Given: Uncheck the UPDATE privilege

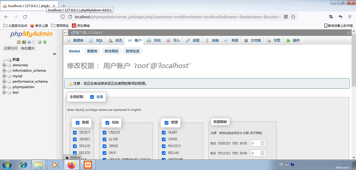Looking at the screenshot, I should (75, 146).
